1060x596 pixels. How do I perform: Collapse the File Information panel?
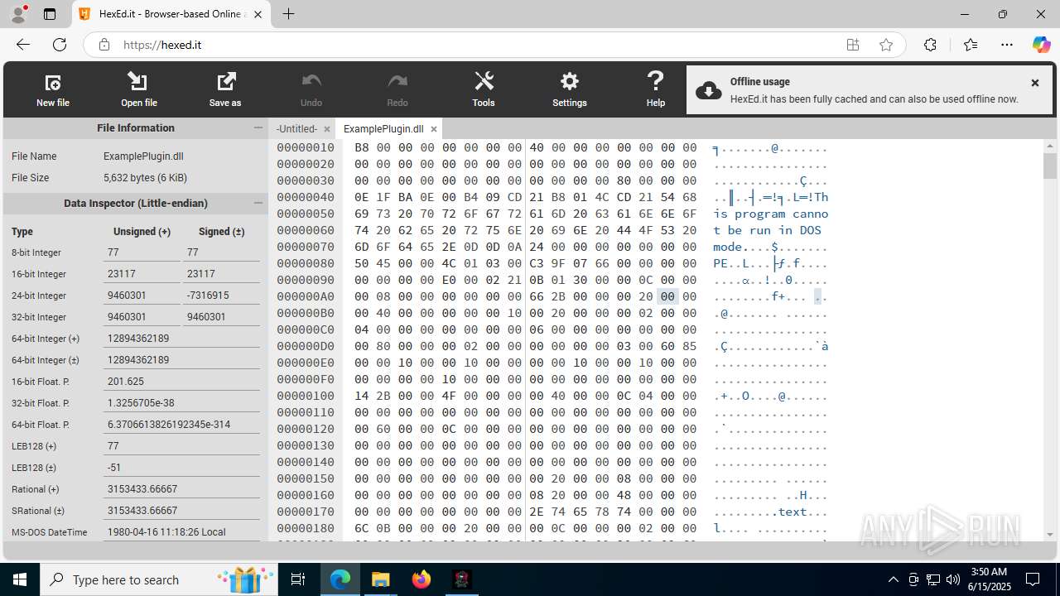tap(258, 128)
